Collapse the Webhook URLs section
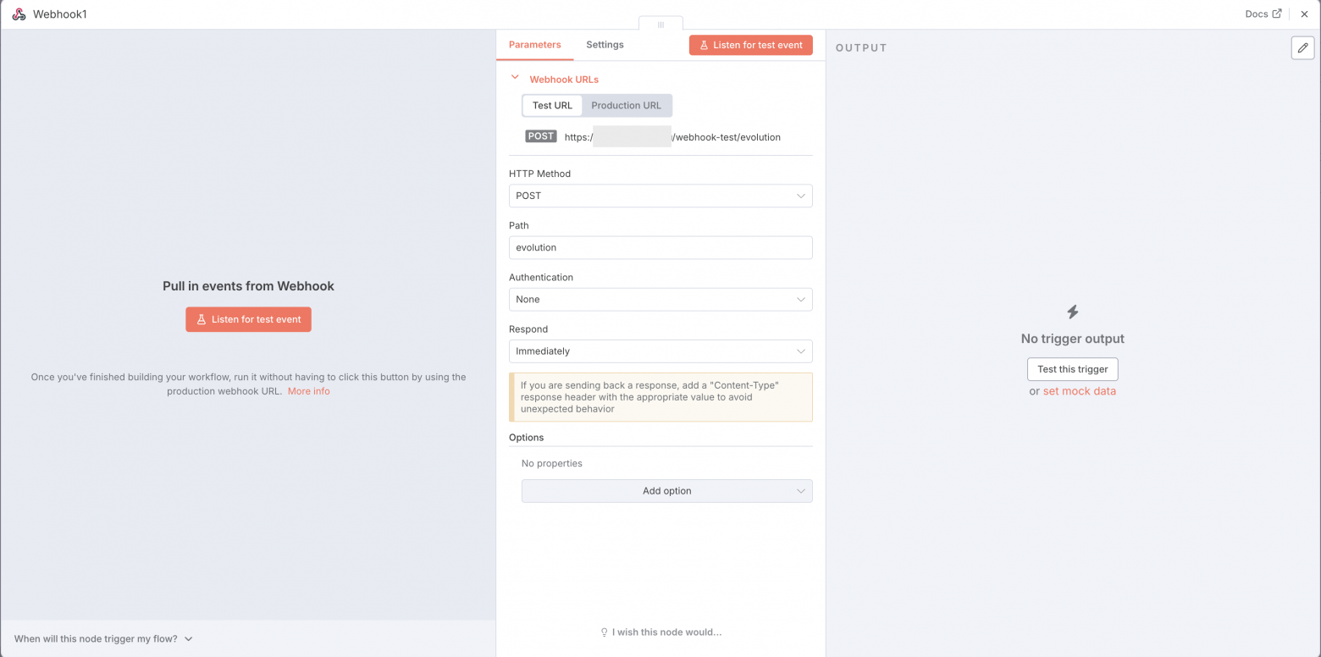 click(515, 78)
